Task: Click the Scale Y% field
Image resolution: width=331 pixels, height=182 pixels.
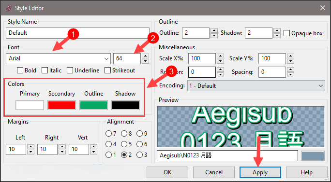Action: point(272,58)
